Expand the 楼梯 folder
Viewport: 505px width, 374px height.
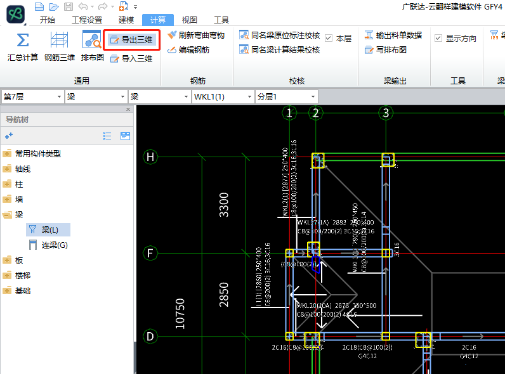(x=7, y=276)
